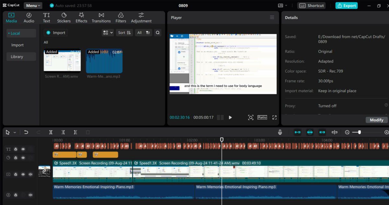Viewport: 389px width, 205px height.
Task: Click the split clip icon in timeline toolbar
Action: point(51,132)
